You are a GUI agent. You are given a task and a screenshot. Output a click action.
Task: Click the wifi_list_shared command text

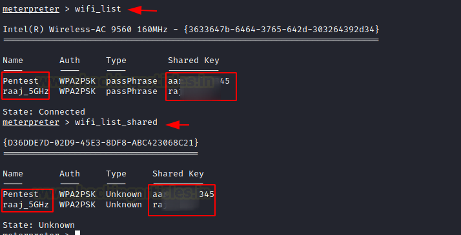(x=116, y=122)
